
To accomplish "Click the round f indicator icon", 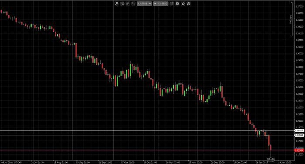I will click(177, 4).
